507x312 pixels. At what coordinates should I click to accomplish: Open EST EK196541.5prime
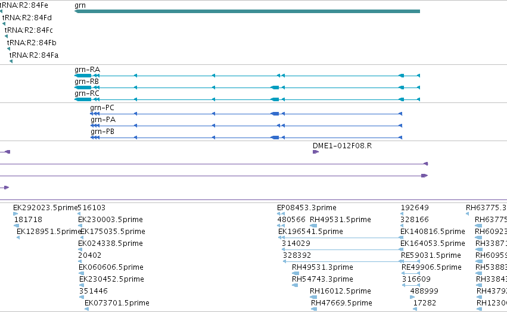(x=310, y=232)
